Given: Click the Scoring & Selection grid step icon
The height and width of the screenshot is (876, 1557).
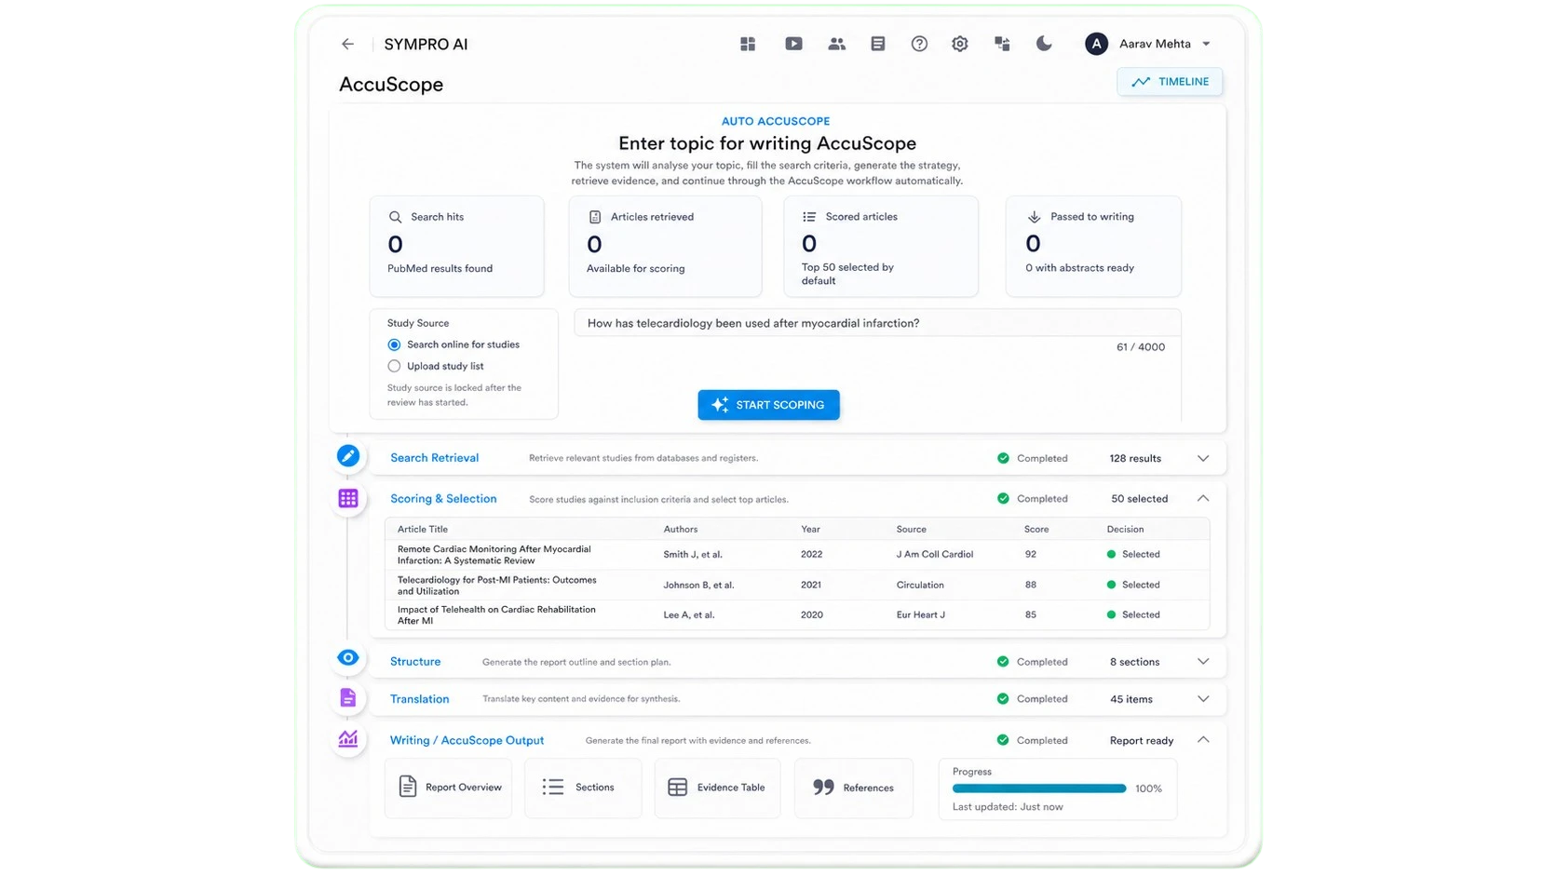Looking at the screenshot, I should 348,499.
